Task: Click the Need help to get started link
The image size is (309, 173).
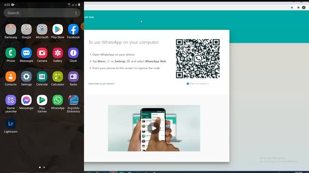Action: [x=101, y=84]
